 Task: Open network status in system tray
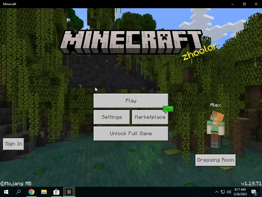pos(223,192)
